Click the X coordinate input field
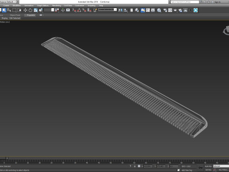The image size is (229, 172). (x=148, y=166)
